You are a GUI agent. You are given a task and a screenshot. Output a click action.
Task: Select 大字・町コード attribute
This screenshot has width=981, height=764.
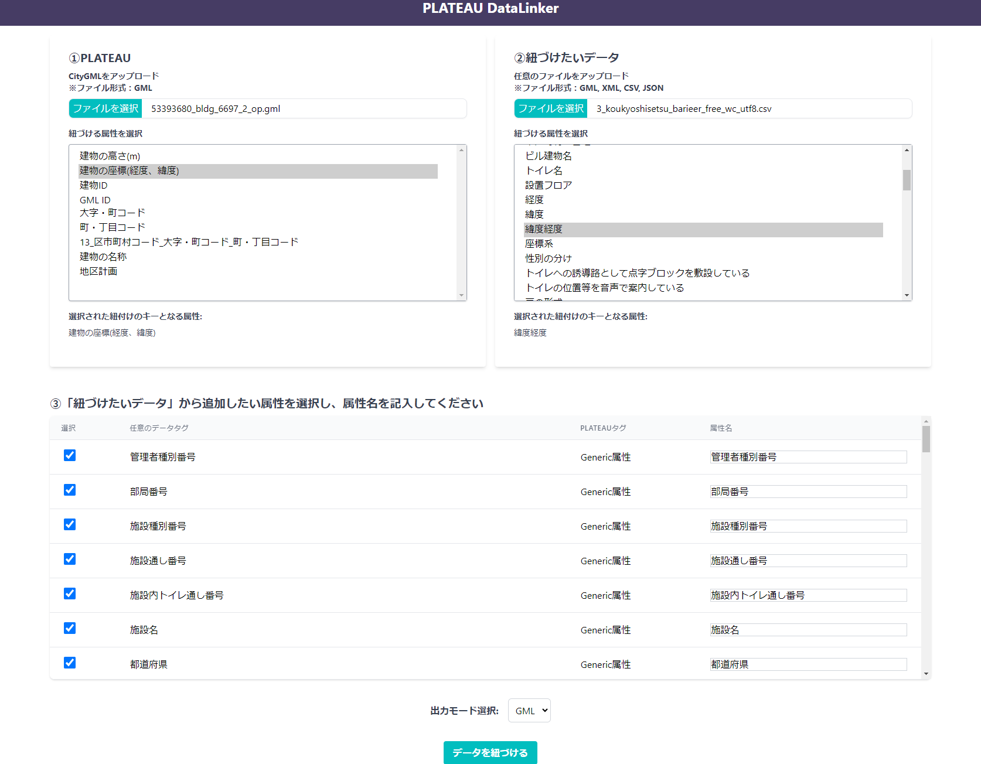click(x=258, y=213)
